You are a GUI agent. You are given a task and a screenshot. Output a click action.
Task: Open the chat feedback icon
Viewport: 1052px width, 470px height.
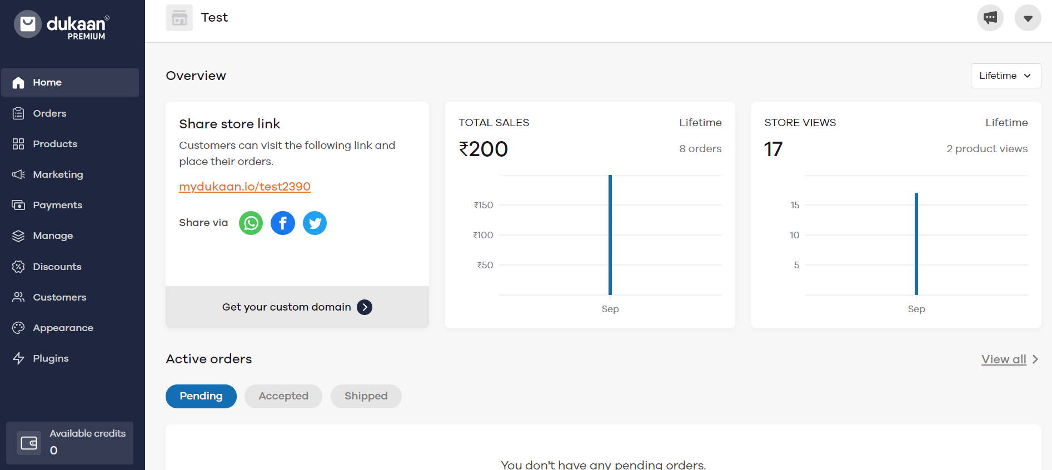tap(990, 18)
